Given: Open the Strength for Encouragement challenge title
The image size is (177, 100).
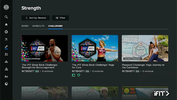Looking at the screenshot, I should coord(40,66).
